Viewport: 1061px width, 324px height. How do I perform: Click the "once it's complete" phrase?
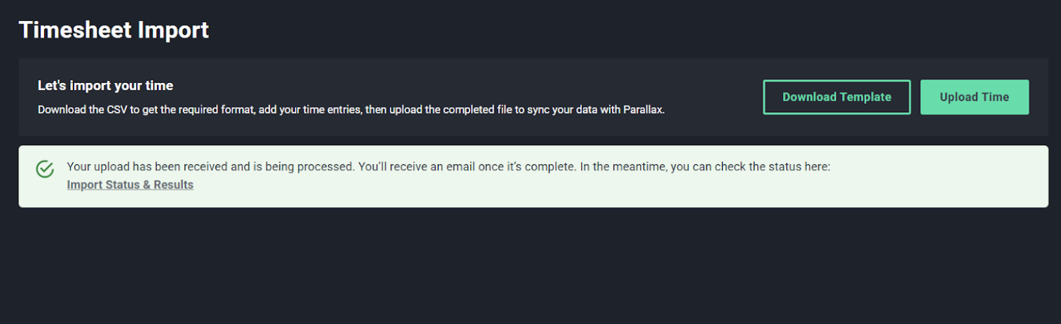click(527, 167)
